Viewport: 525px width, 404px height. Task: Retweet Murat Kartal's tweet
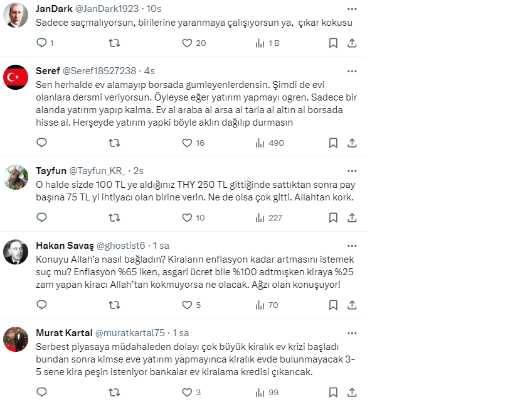[114, 393]
